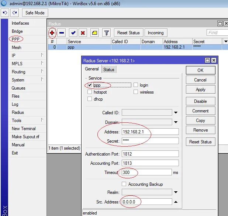The image size is (228, 216).
Task: Open the filter funnel icon
Action: pyautogui.click(x=107, y=33)
